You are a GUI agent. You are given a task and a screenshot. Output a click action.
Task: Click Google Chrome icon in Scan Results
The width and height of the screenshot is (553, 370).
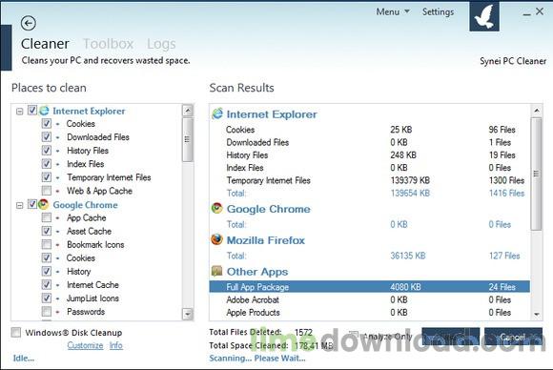click(216, 208)
